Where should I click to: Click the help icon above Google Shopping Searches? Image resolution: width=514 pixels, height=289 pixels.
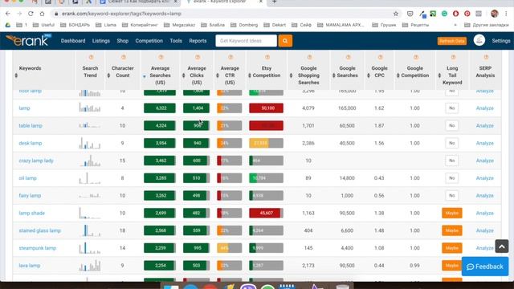309,57
